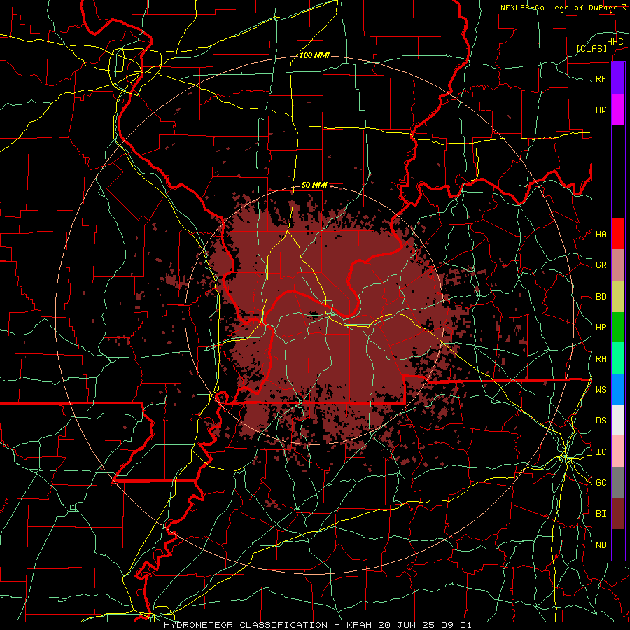This screenshot has height=630, width=630.
Task: Click the 'HHC' product code text
Action: [x=615, y=42]
